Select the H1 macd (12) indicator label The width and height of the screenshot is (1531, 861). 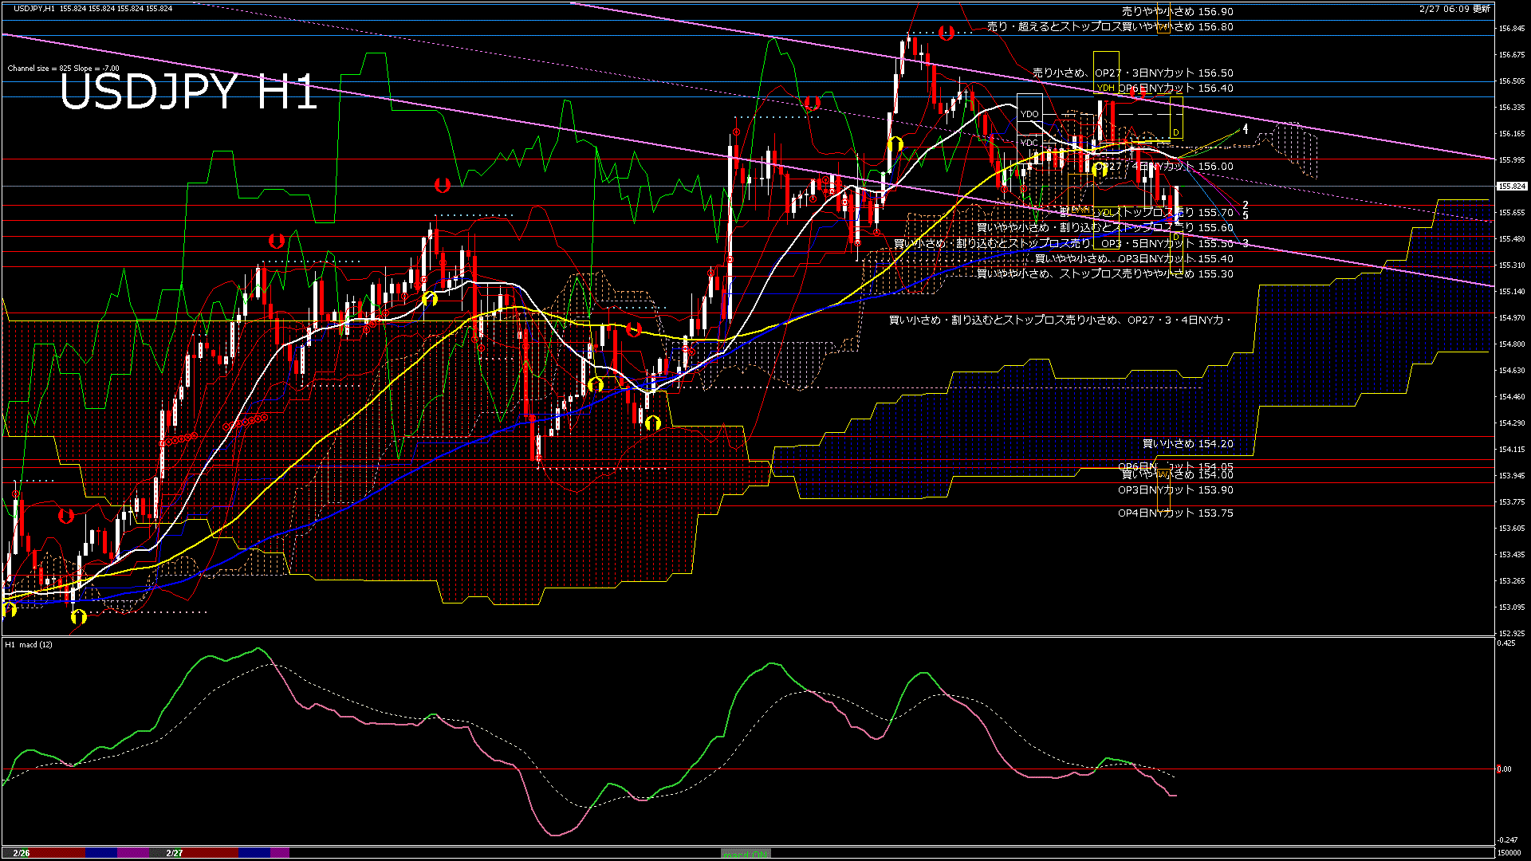29,644
